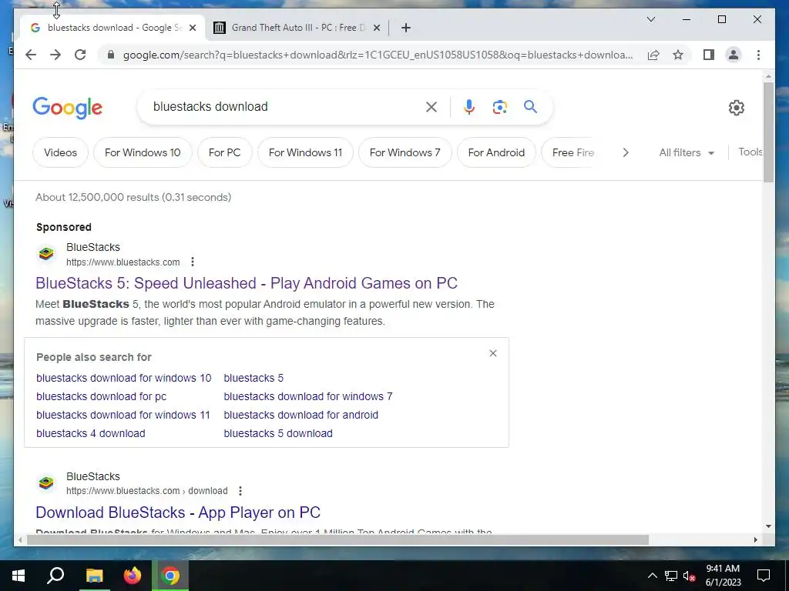Viewport: 789px width, 591px height.
Task: Select the For Windows 7 filter chip
Action: click(x=405, y=152)
